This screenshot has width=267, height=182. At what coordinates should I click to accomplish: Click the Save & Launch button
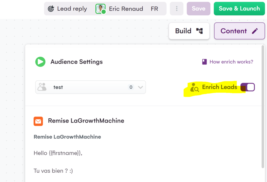click(x=239, y=9)
